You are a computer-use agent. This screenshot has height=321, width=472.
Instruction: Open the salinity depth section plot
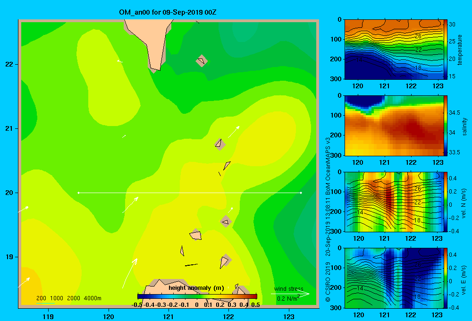pos(394,126)
